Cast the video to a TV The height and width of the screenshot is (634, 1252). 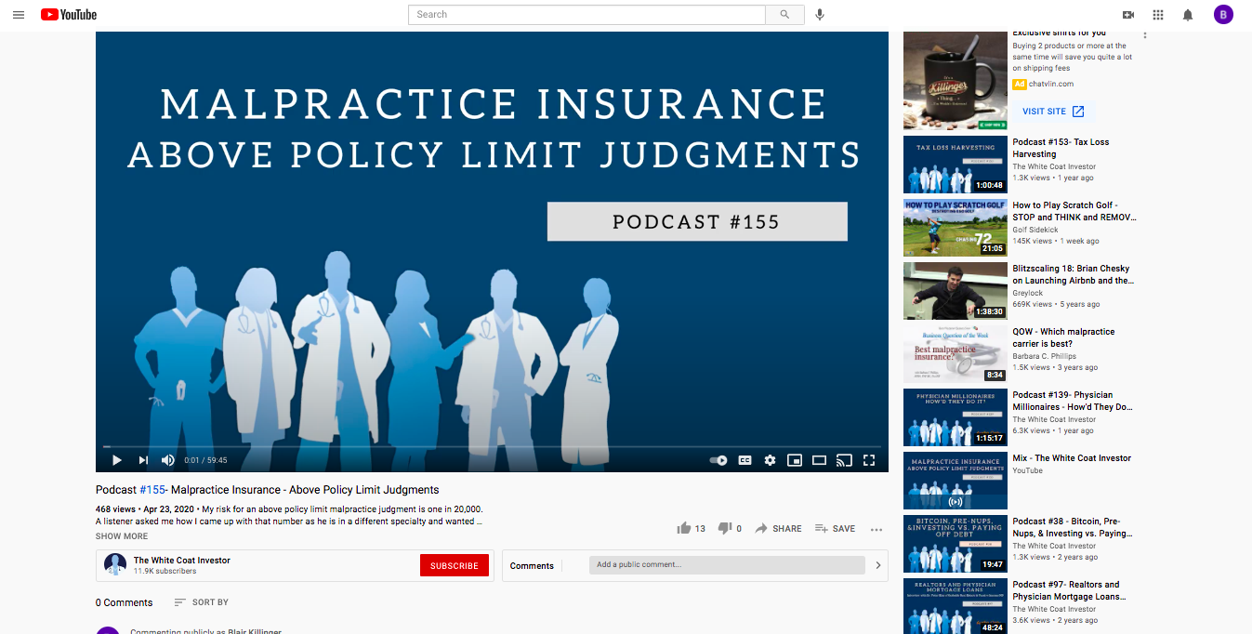[844, 460]
